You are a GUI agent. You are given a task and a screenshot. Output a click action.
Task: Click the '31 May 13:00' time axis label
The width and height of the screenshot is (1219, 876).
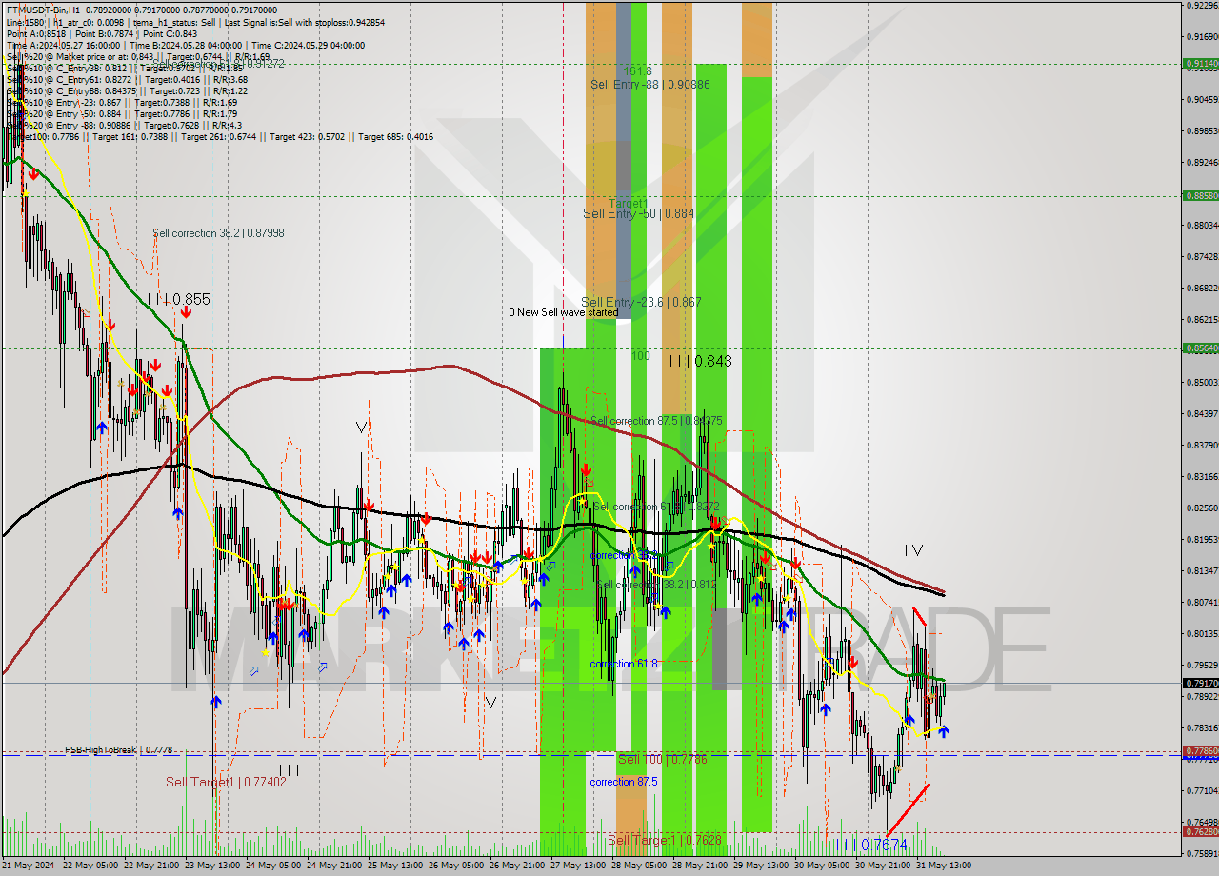pyautogui.click(x=946, y=866)
